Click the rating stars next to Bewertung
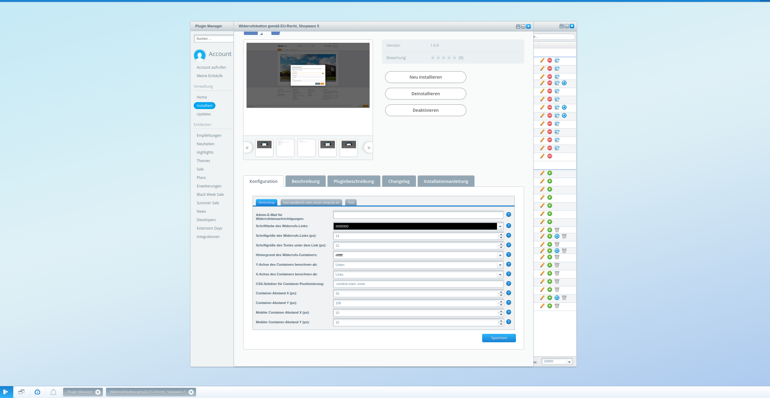This screenshot has width=770, height=398. pos(444,58)
